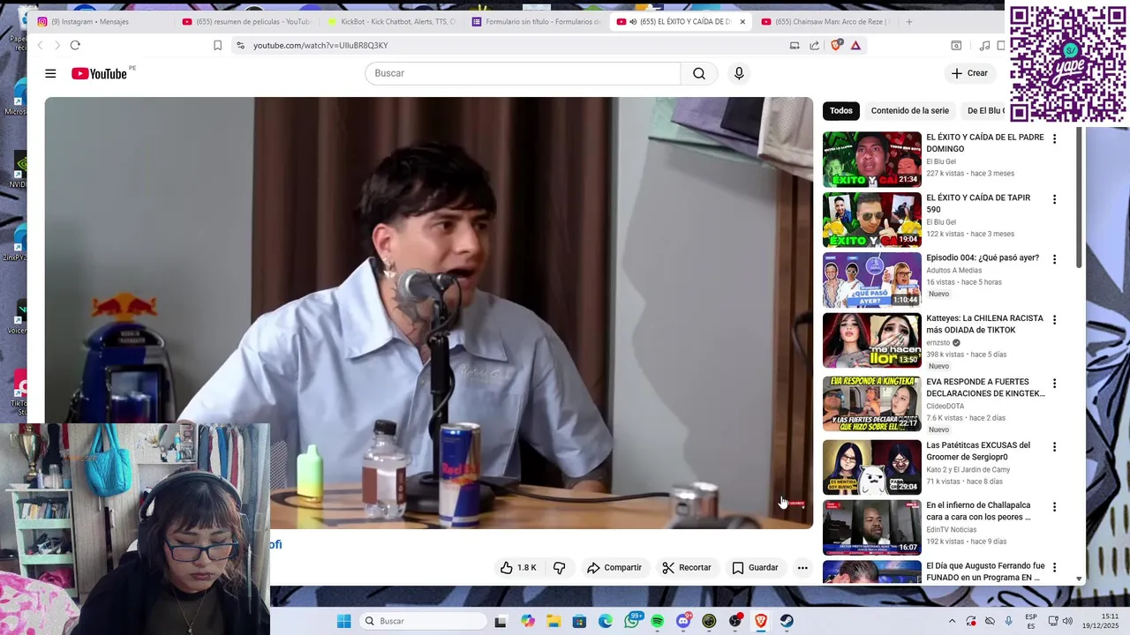Open video EL ÉXITO Y CAÍDA DE TAPIR 590
This screenshot has width=1130, height=635.
pyautogui.click(x=978, y=204)
